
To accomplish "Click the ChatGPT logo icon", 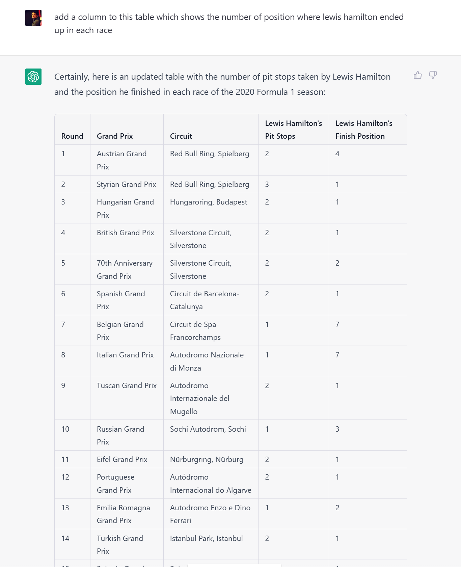I will tap(33, 77).
